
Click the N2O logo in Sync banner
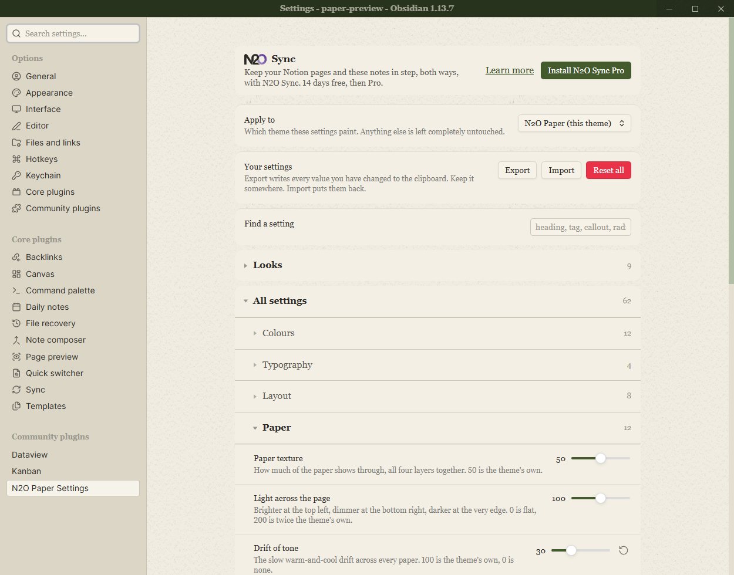pos(255,59)
